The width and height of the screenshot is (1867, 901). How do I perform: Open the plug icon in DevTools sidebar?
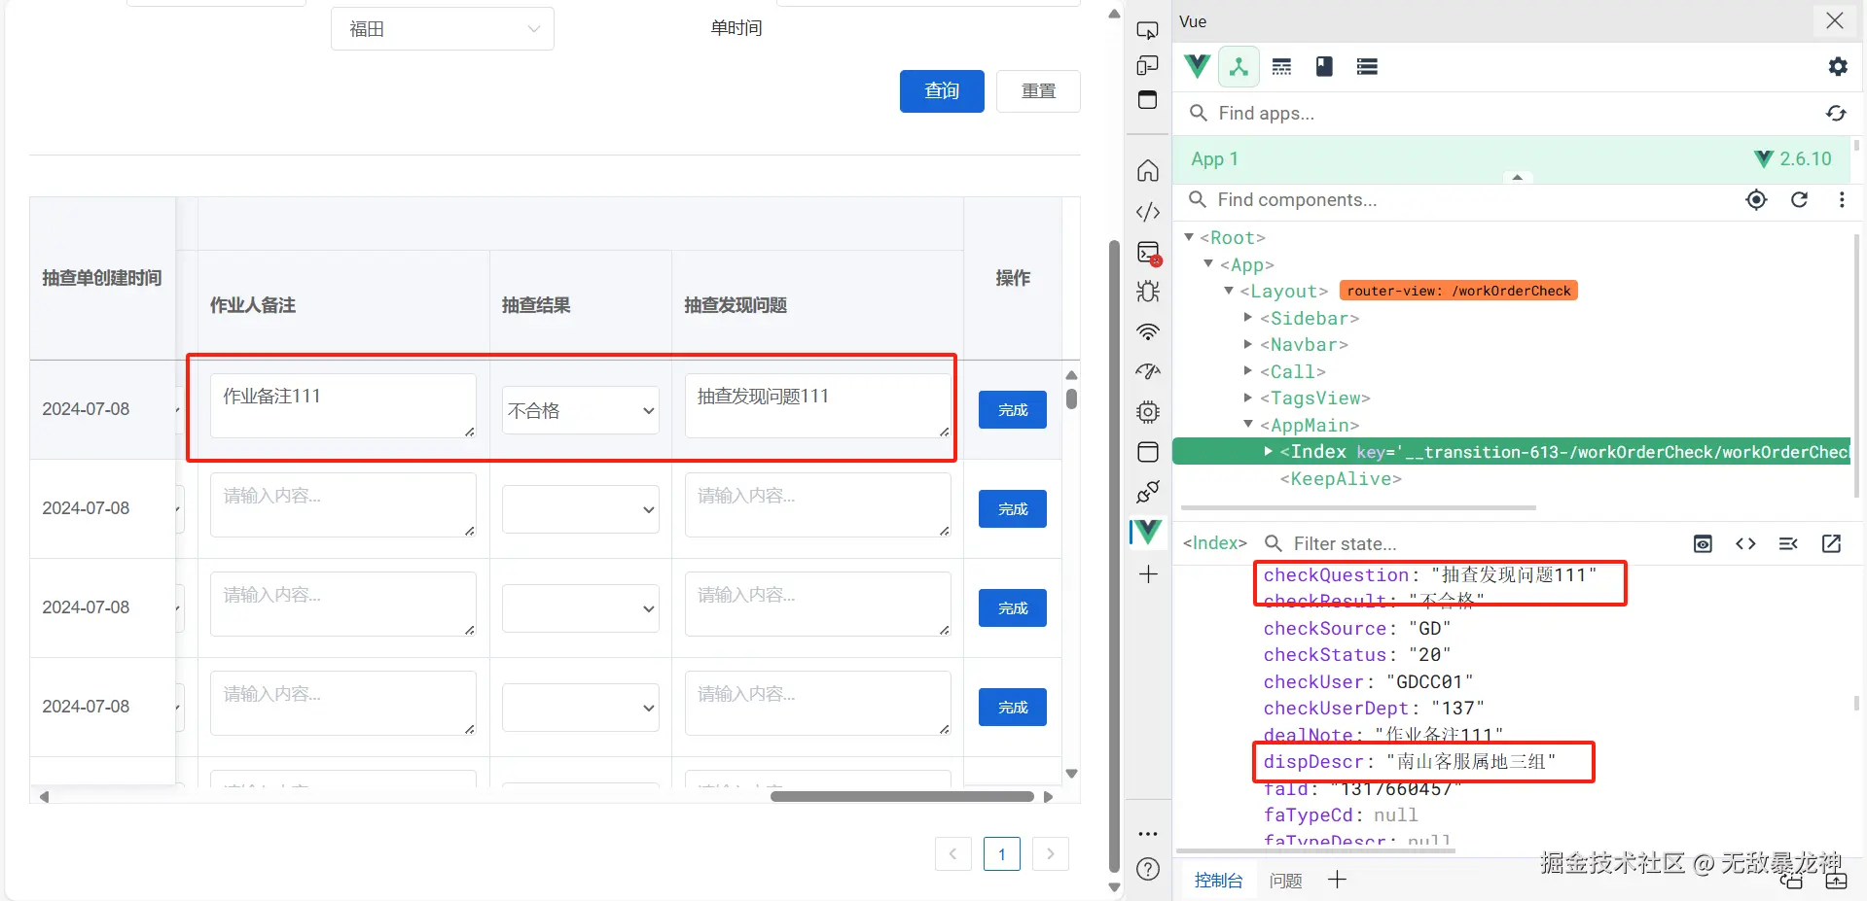[x=1148, y=492]
